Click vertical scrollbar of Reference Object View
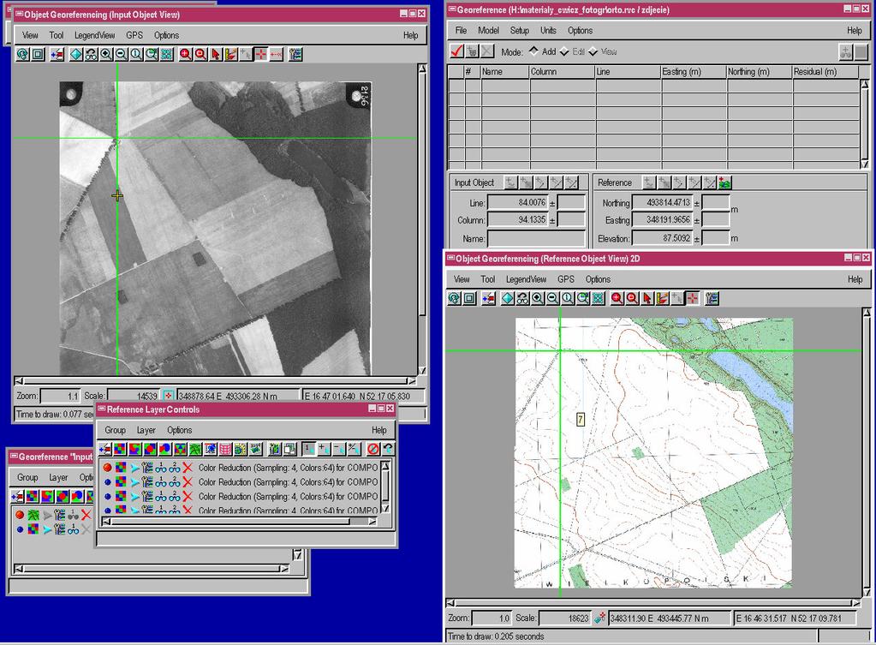 click(867, 452)
